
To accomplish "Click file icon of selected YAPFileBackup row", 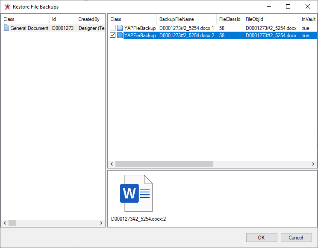I will pos(120,35).
